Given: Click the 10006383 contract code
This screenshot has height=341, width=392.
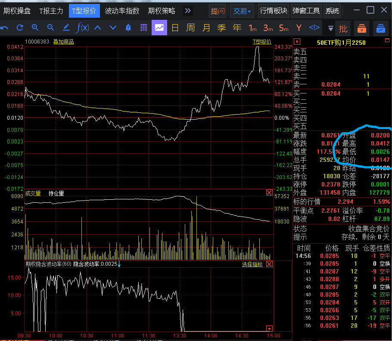Looking at the screenshot, I should click(37, 42).
